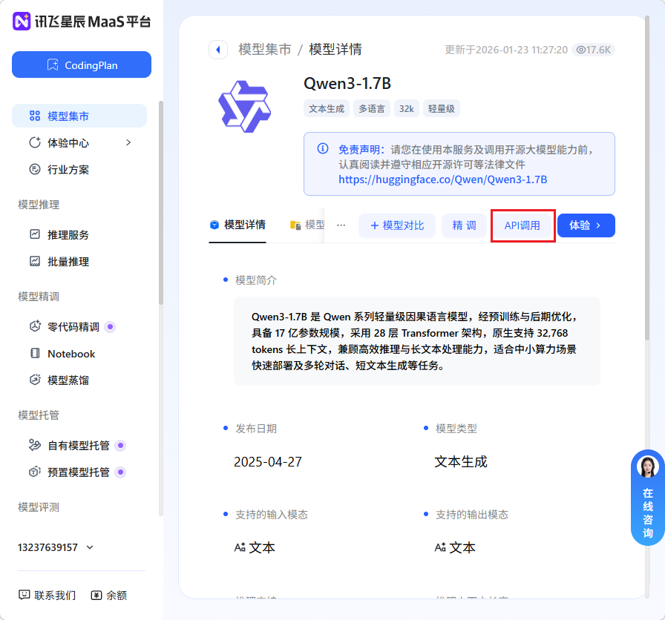Open the Notebook sidebar item
Viewport: 665px width, 620px height.
click(x=71, y=354)
